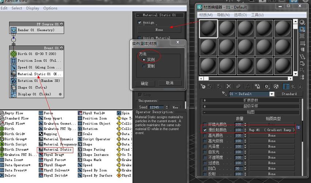The image size is (311, 183).
Task: Expand the 扩展参数 rollout
Action: coord(251,100)
